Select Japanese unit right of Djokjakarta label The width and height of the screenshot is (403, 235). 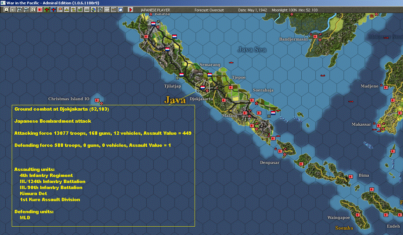tap(224, 100)
